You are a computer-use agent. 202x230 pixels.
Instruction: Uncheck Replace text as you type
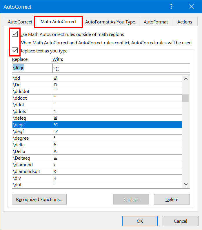click(15, 51)
